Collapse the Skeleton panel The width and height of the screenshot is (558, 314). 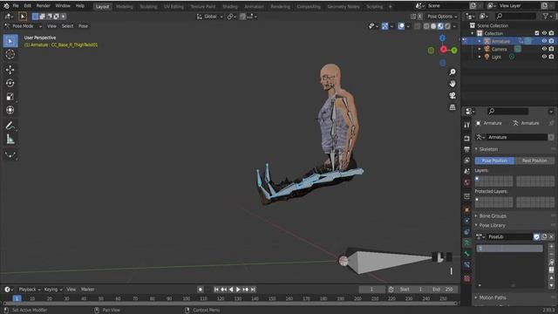488,149
